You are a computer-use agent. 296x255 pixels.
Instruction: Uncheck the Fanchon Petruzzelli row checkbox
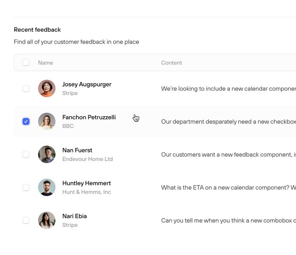tap(26, 121)
